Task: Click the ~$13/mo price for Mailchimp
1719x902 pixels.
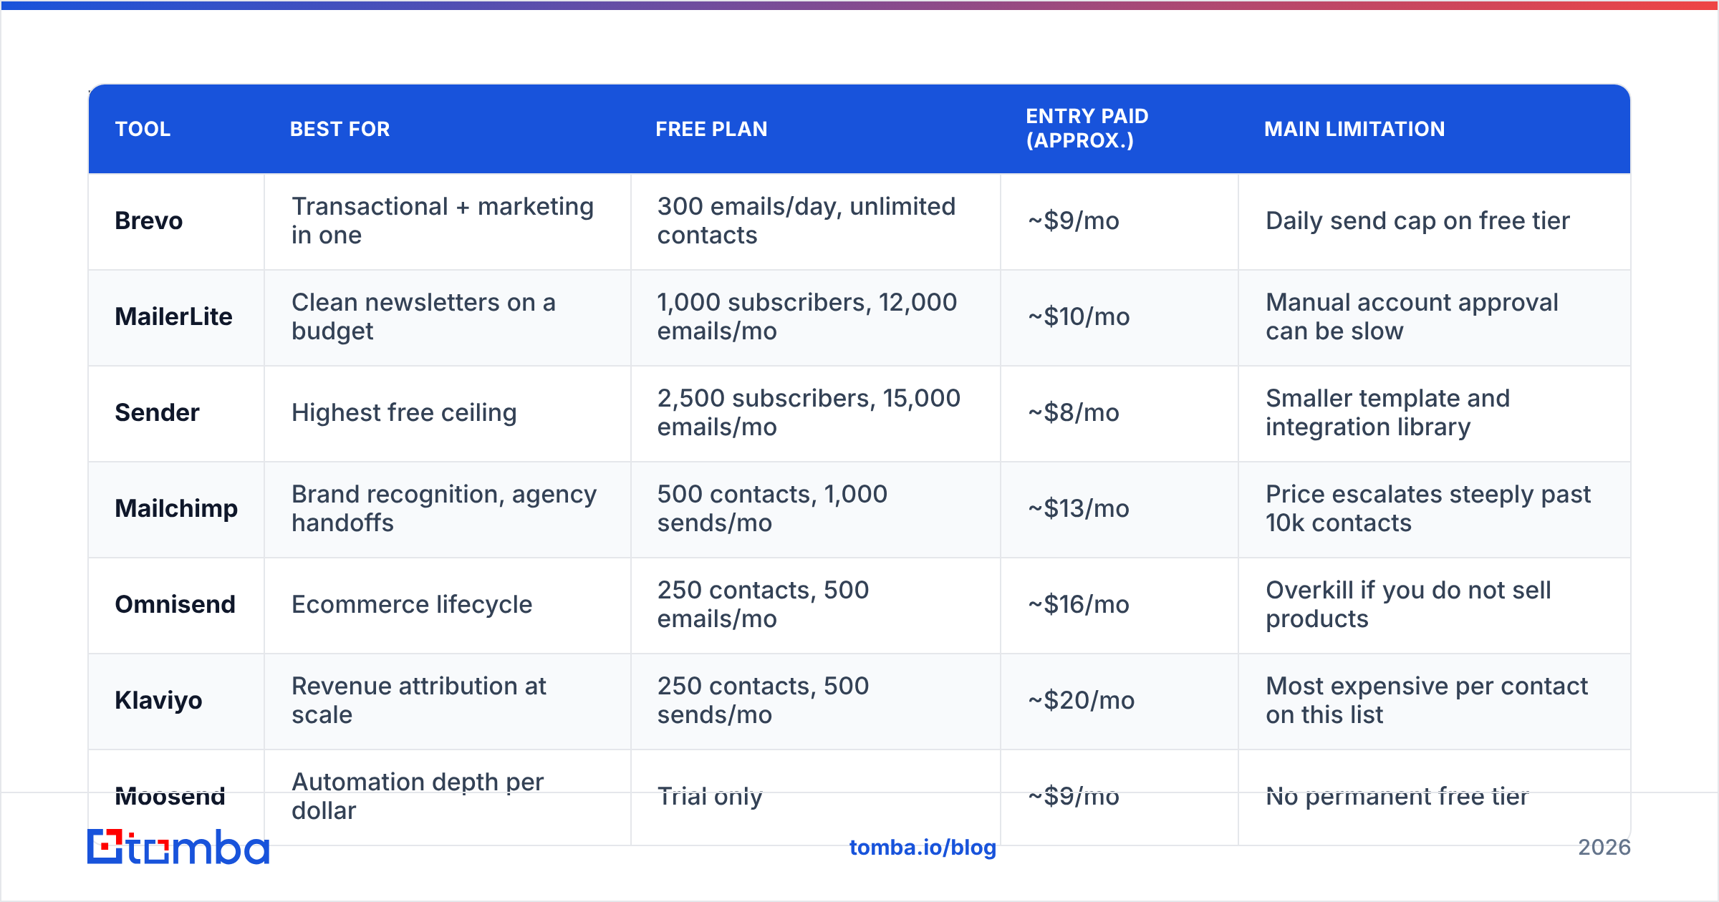Action: [x=1079, y=508]
